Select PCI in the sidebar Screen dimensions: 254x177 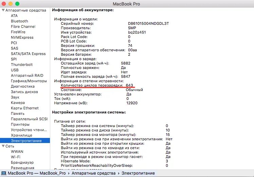coord(14,43)
